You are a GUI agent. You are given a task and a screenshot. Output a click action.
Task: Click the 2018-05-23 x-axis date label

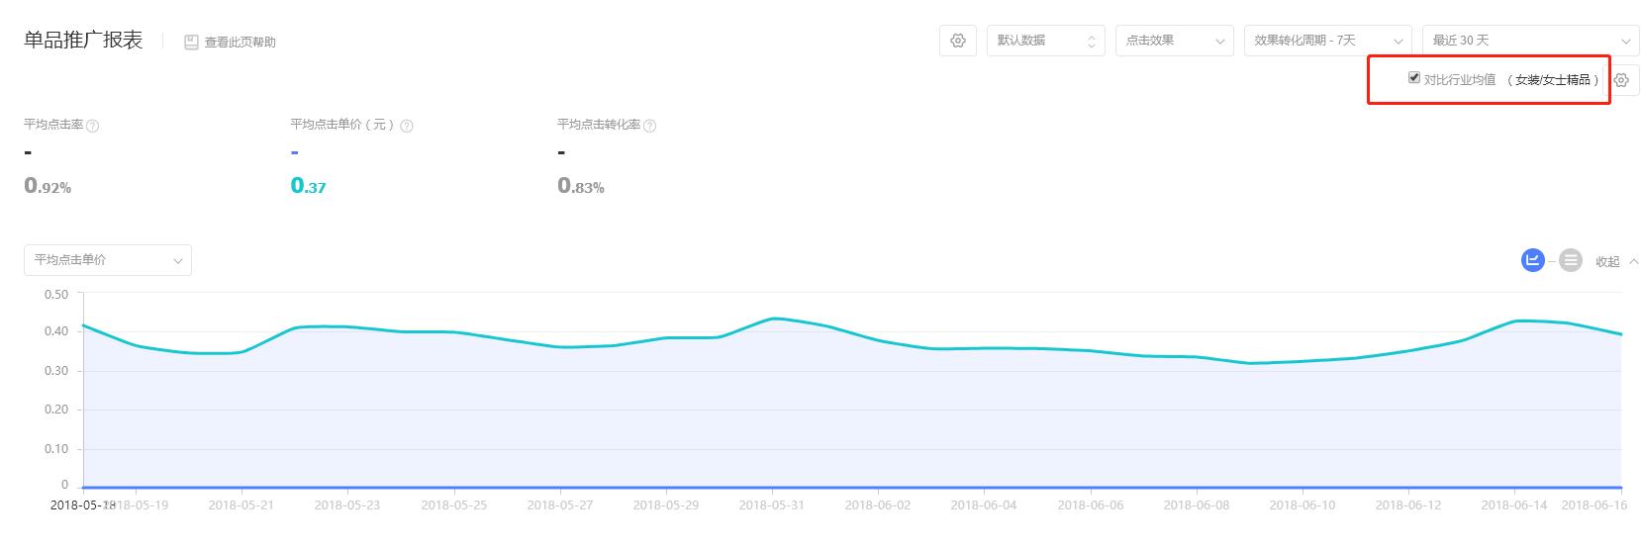coord(347,504)
